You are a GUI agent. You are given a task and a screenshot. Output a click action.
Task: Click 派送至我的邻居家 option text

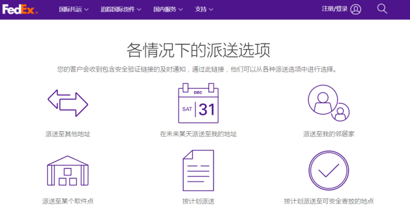pos(329,134)
